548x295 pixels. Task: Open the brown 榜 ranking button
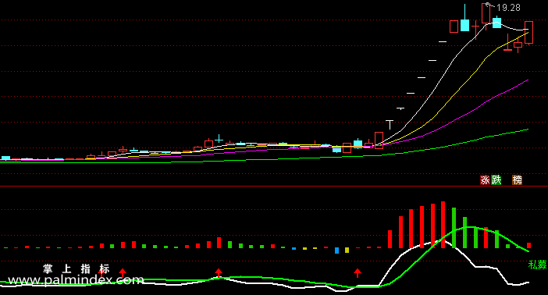(517, 180)
